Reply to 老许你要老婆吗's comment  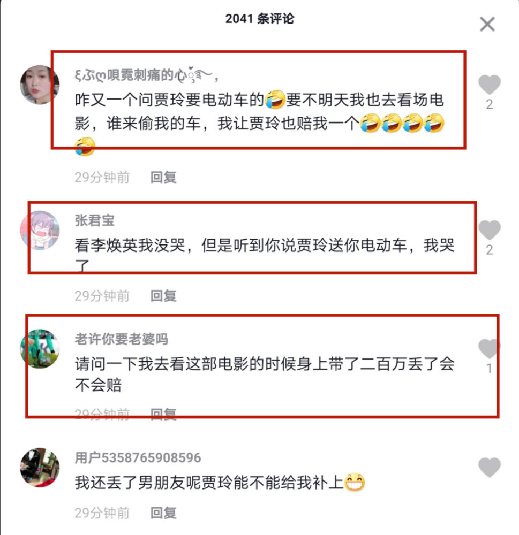[x=163, y=414]
